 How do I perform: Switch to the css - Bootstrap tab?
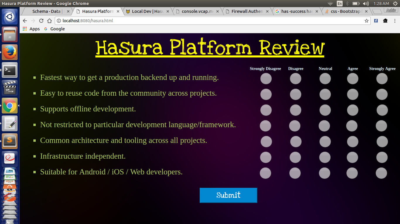coord(346,11)
